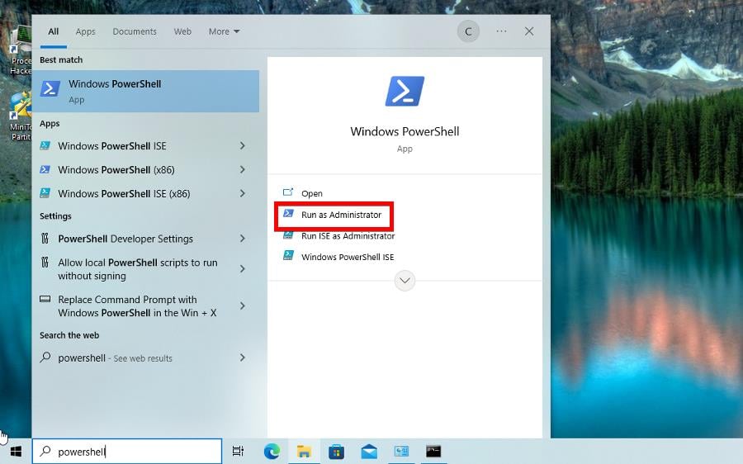Open the Mail app from the taskbar
This screenshot has width=743, height=464.
(x=369, y=452)
